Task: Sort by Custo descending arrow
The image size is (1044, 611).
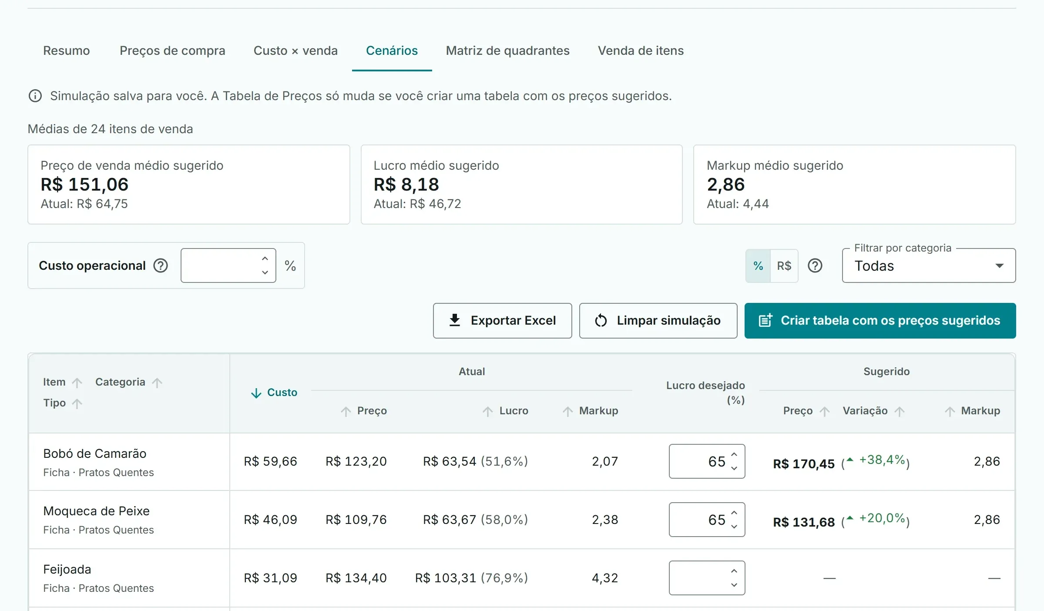Action: (256, 393)
